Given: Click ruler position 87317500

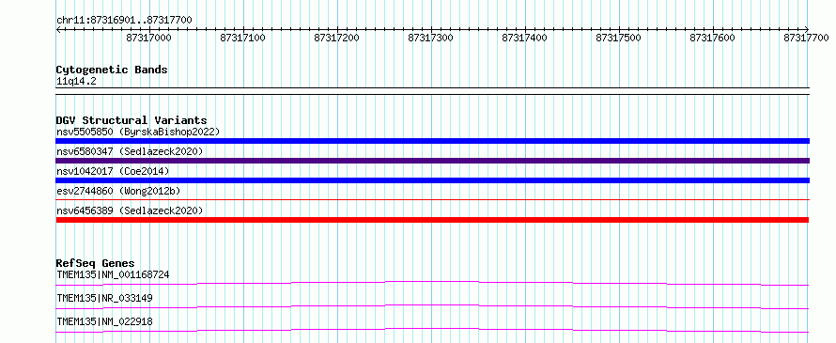Looking at the screenshot, I should (x=618, y=38).
